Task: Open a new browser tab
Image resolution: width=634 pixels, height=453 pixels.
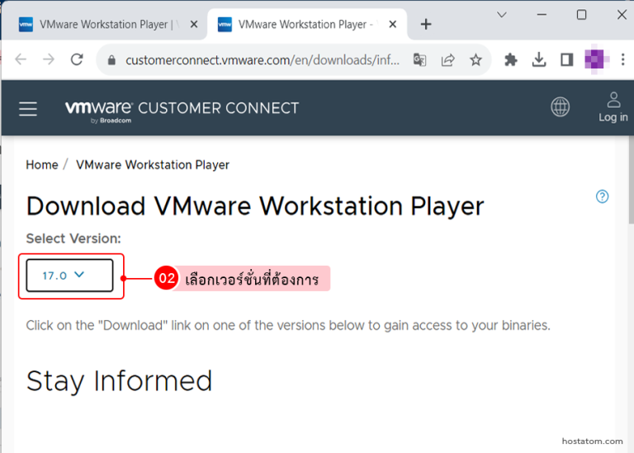Action: click(426, 24)
